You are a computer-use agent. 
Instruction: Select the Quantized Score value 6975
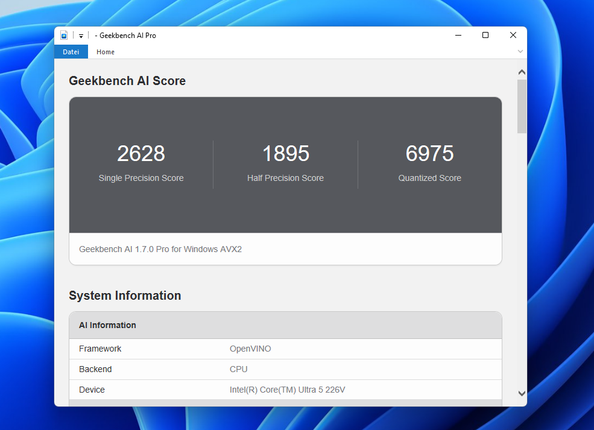click(x=429, y=153)
